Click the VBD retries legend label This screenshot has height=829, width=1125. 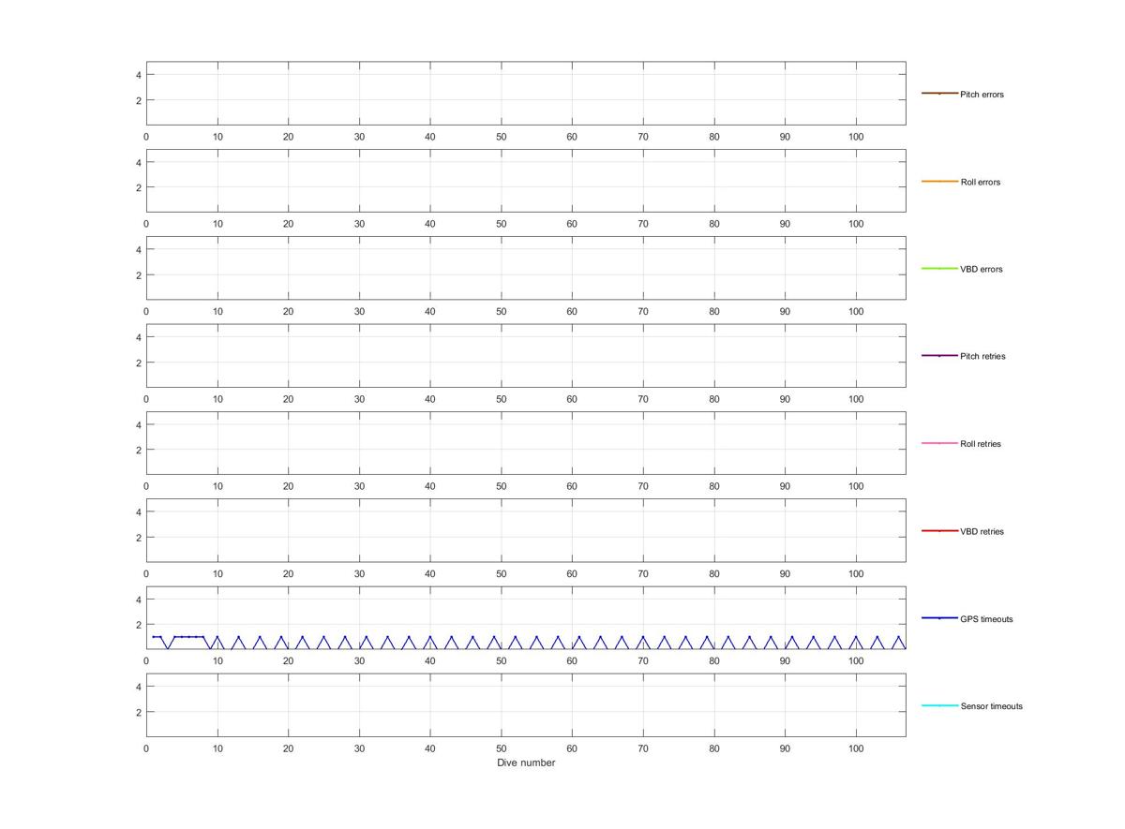pos(982,531)
